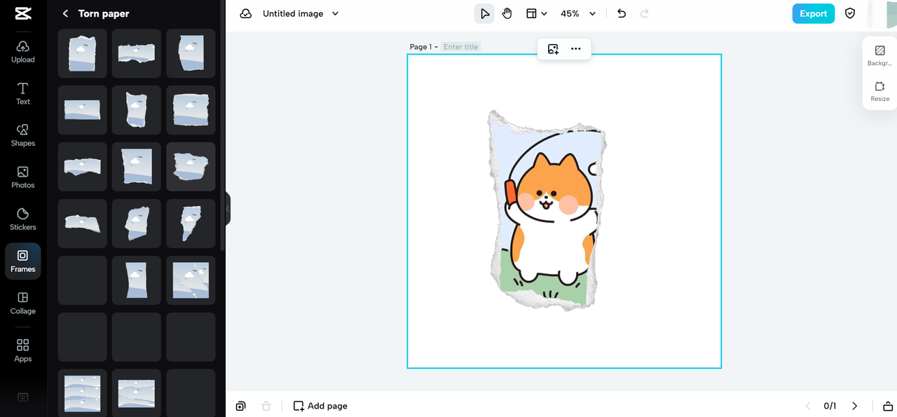Click the 0/1 page counter
Viewport: 897px width, 417px height.
coord(830,406)
